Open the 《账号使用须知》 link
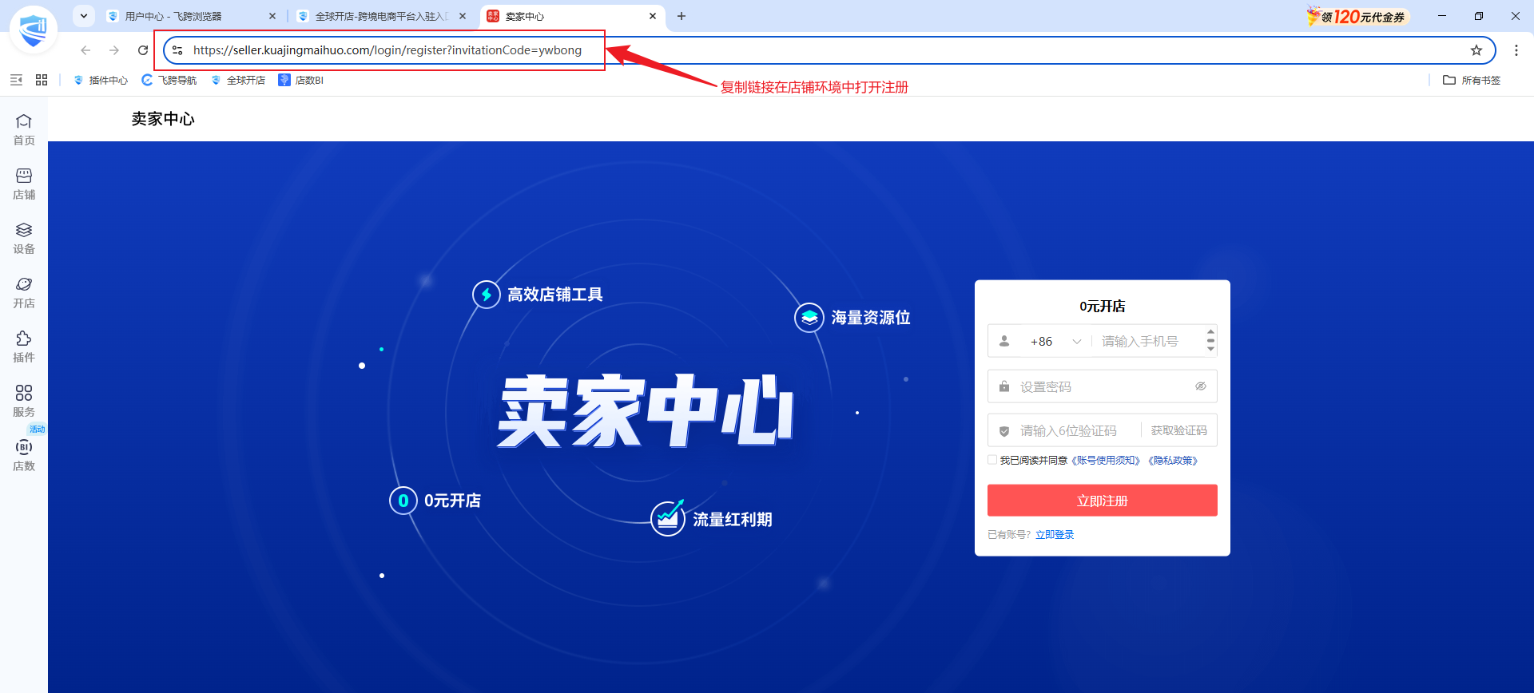The image size is (1534, 693). [1106, 461]
